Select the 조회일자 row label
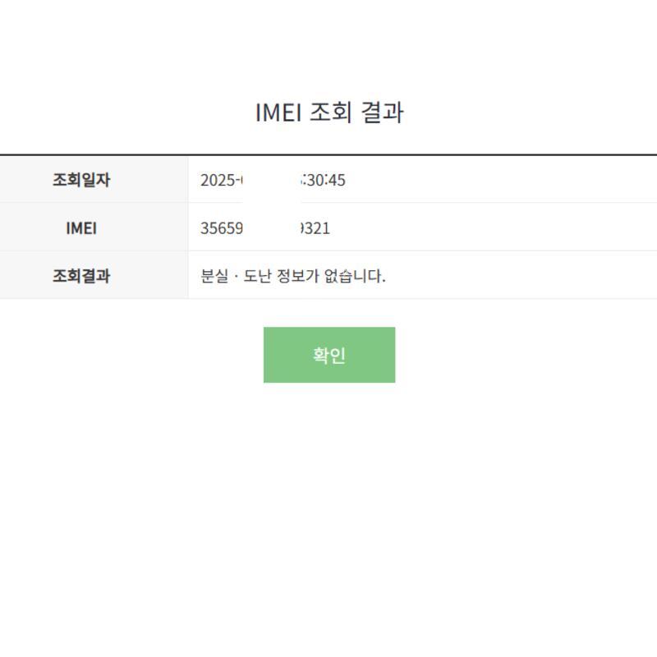This screenshot has height=657, width=657. click(x=81, y=180)
